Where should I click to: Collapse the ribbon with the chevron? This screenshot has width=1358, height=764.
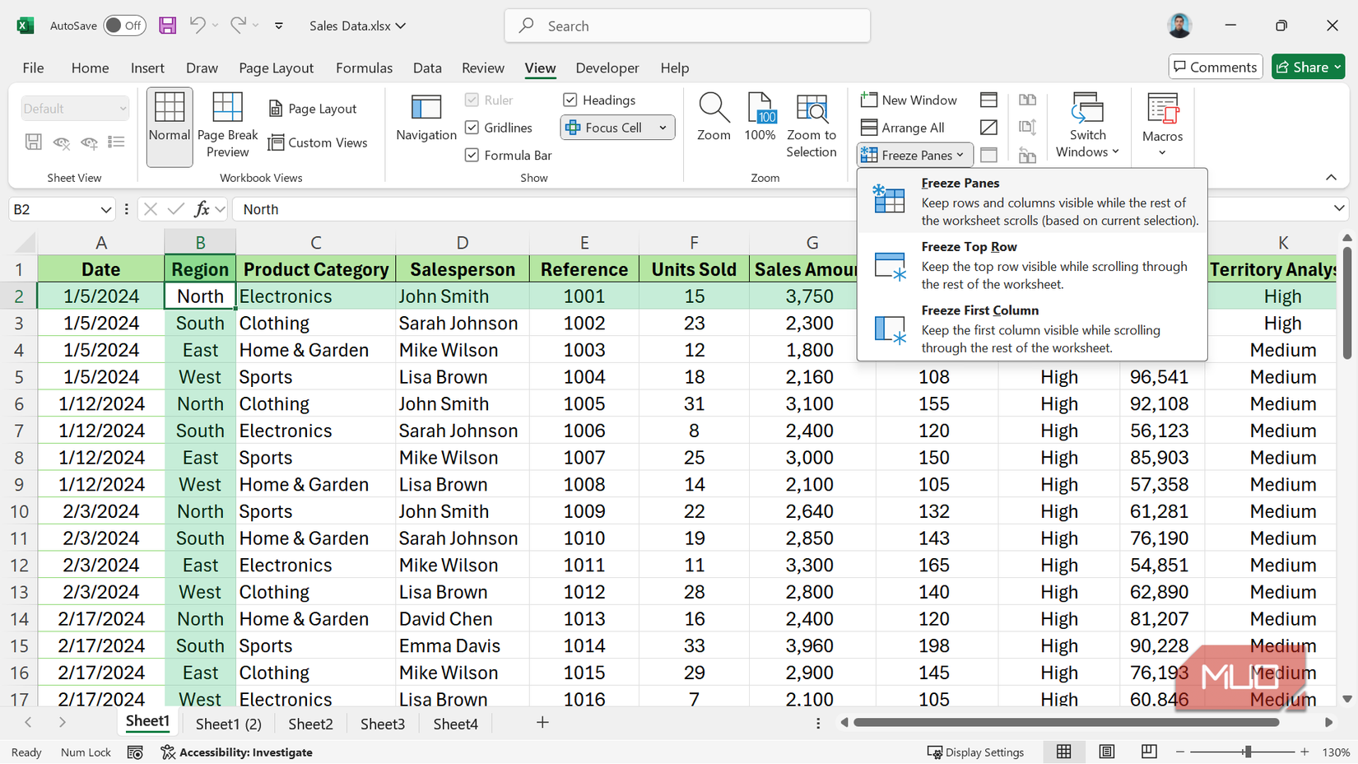point(1331,178)
